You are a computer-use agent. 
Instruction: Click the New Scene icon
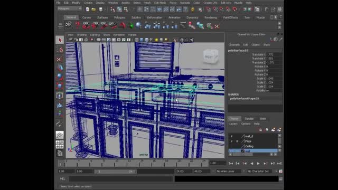[88, 9]
